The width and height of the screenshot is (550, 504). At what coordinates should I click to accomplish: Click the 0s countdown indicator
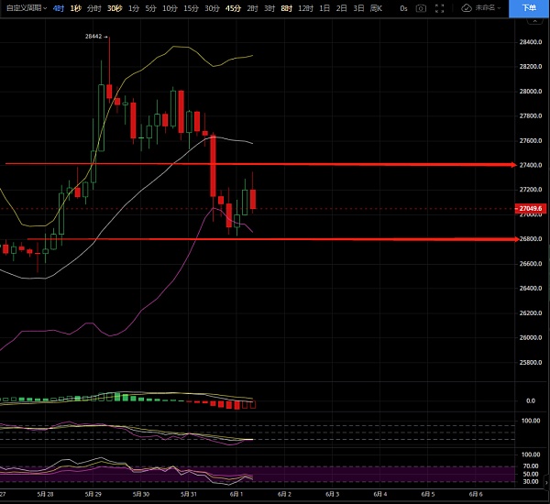point(403,8)
